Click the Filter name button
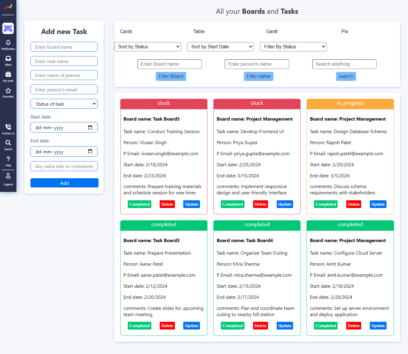This screenshot has height=354, width=408. 258,76
